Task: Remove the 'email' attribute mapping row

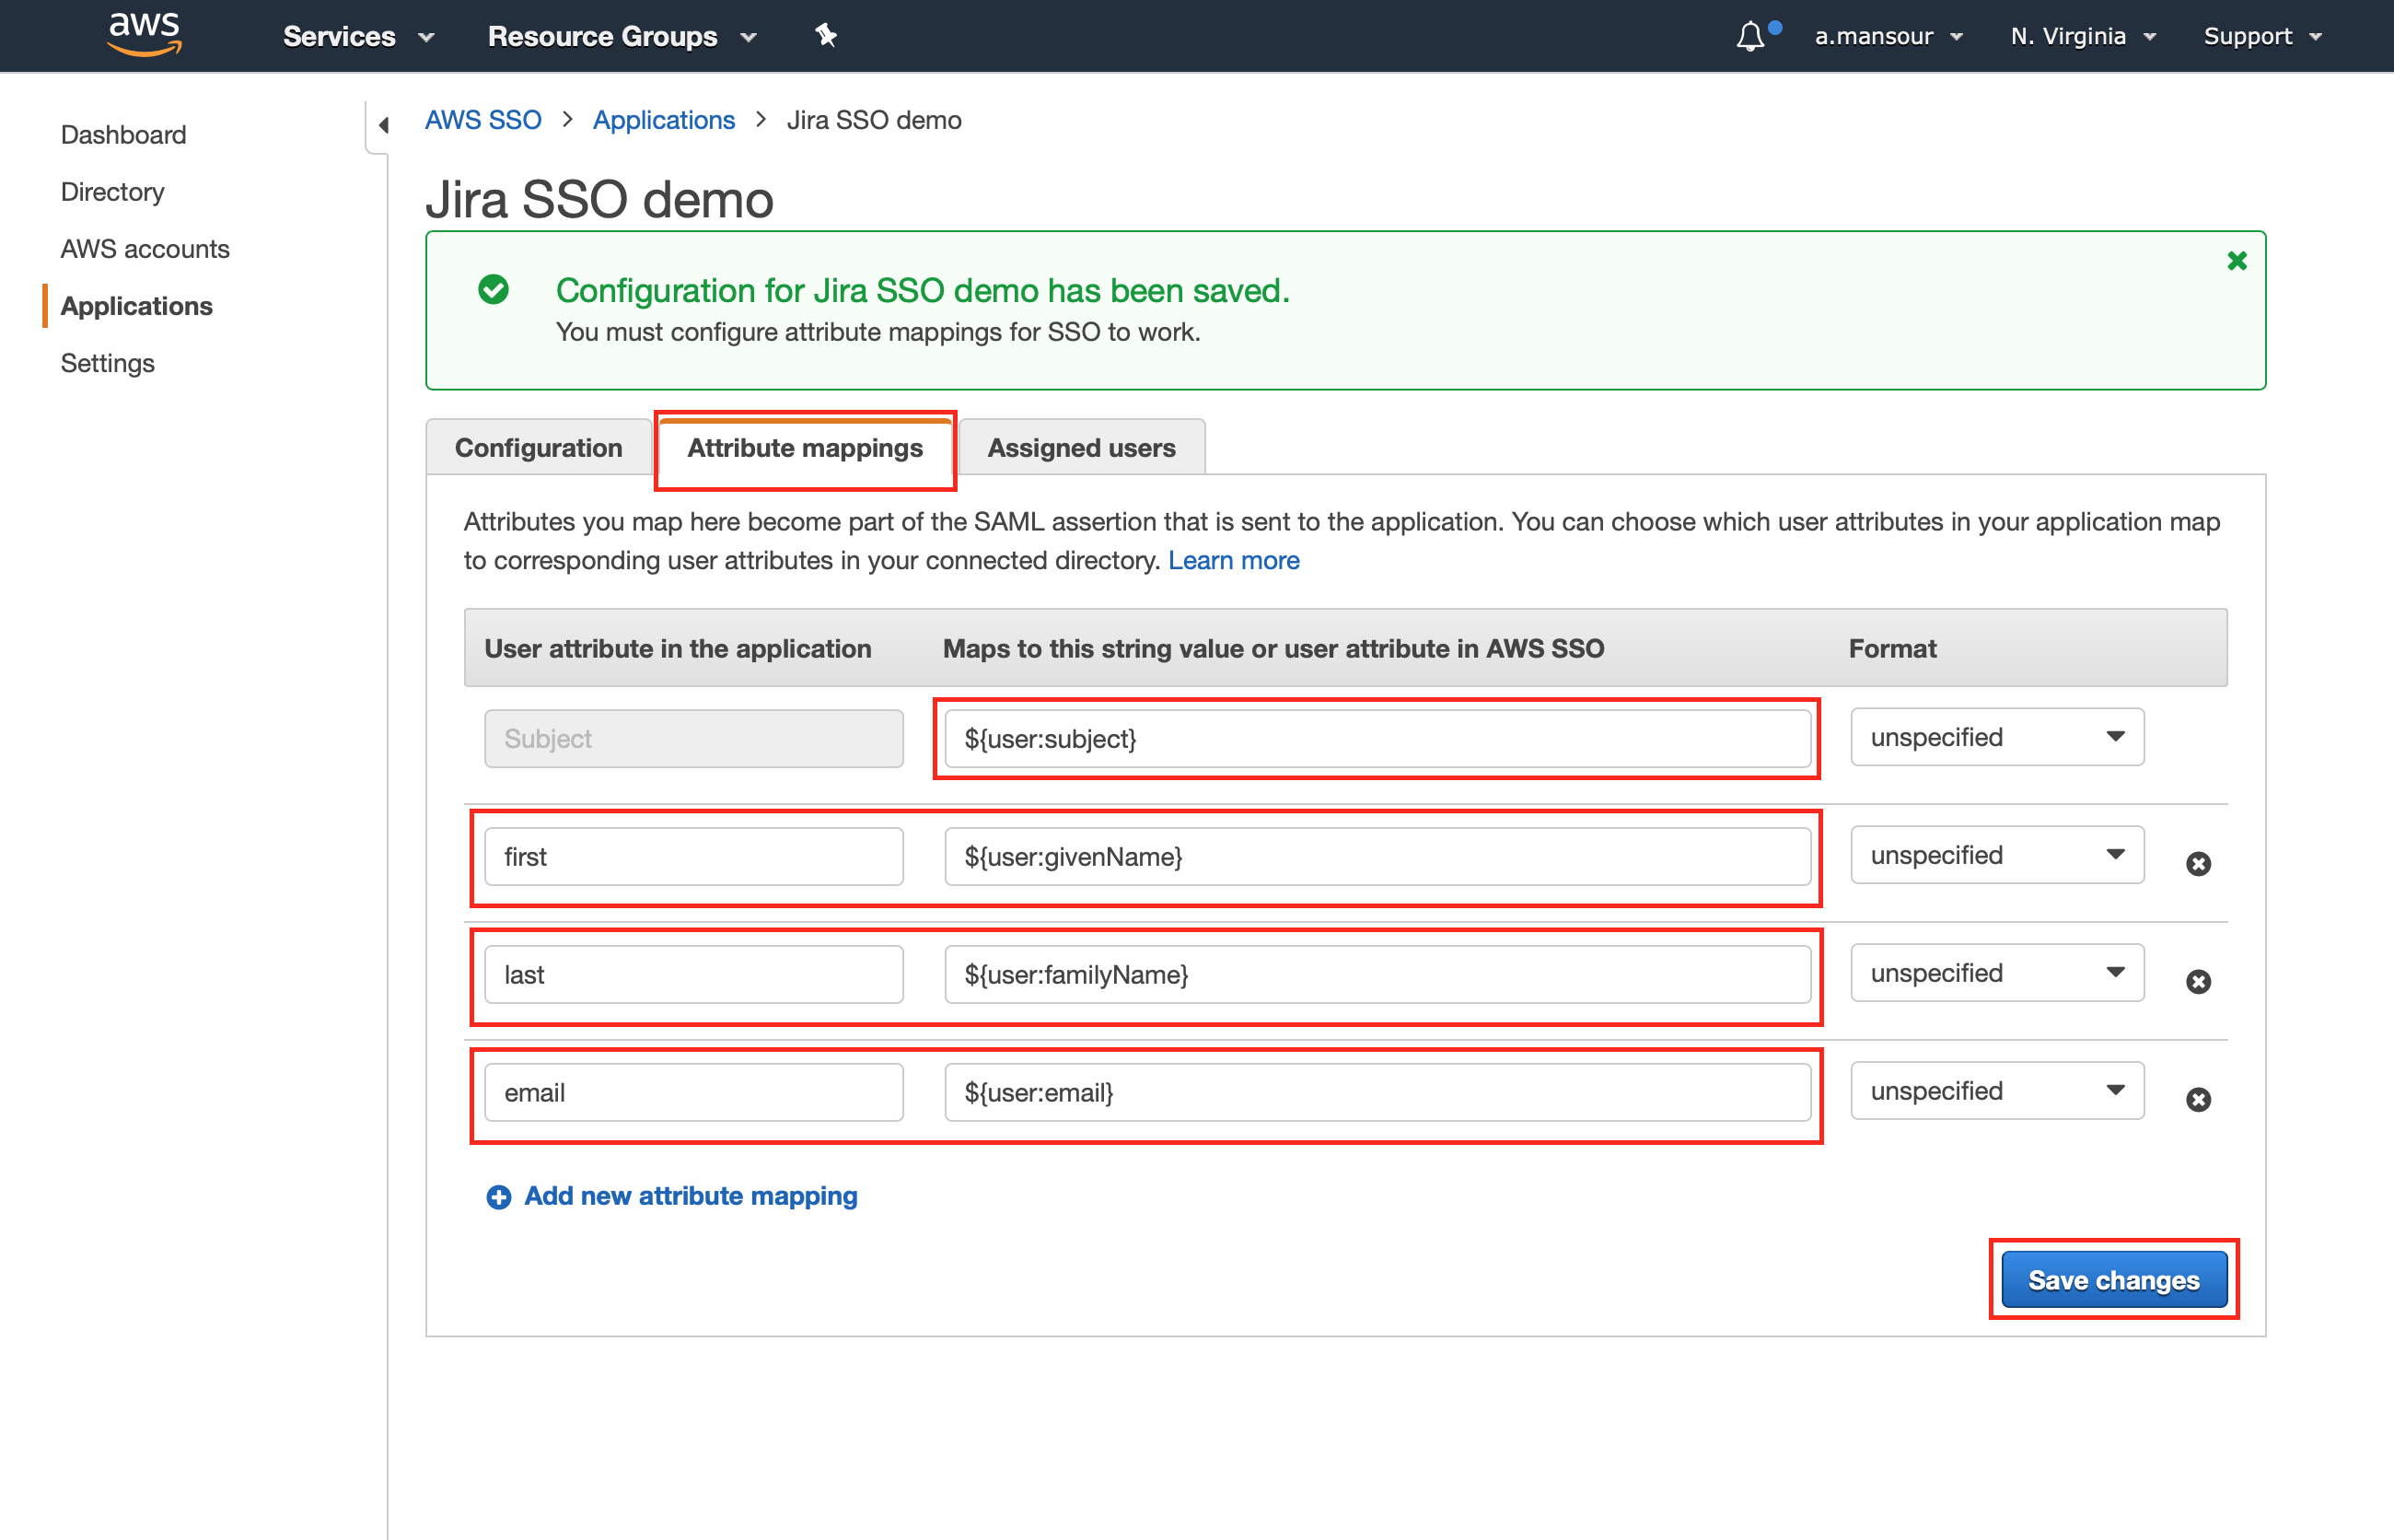Action: coord(2198,1100)
